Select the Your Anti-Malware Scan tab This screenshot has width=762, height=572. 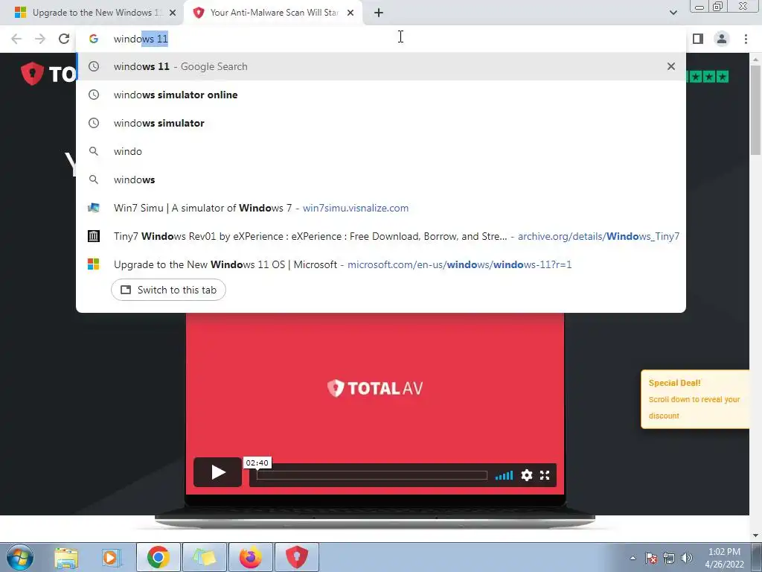point(274,13)
